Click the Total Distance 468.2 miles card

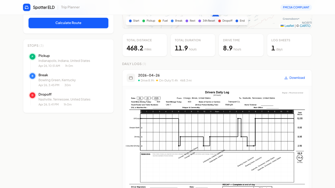(x=145, y=45)
